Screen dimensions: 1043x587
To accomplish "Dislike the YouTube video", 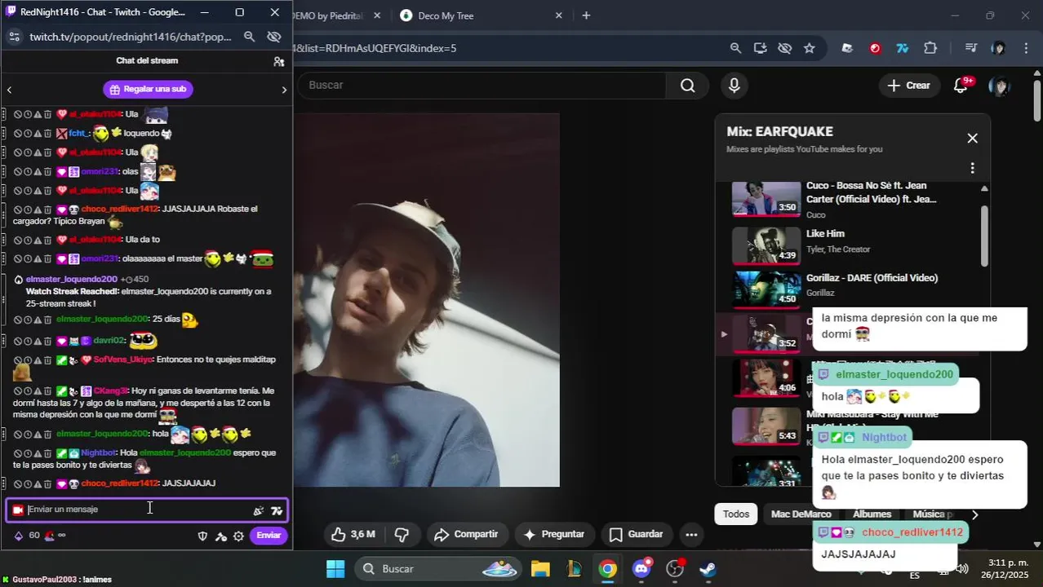I will pyautogui.click(x=402, y=534).
